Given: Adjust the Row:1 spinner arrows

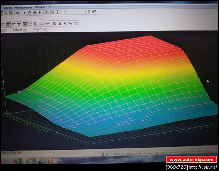Looking at the screenshot, I should pyautogui.click(x=44, y=30).
